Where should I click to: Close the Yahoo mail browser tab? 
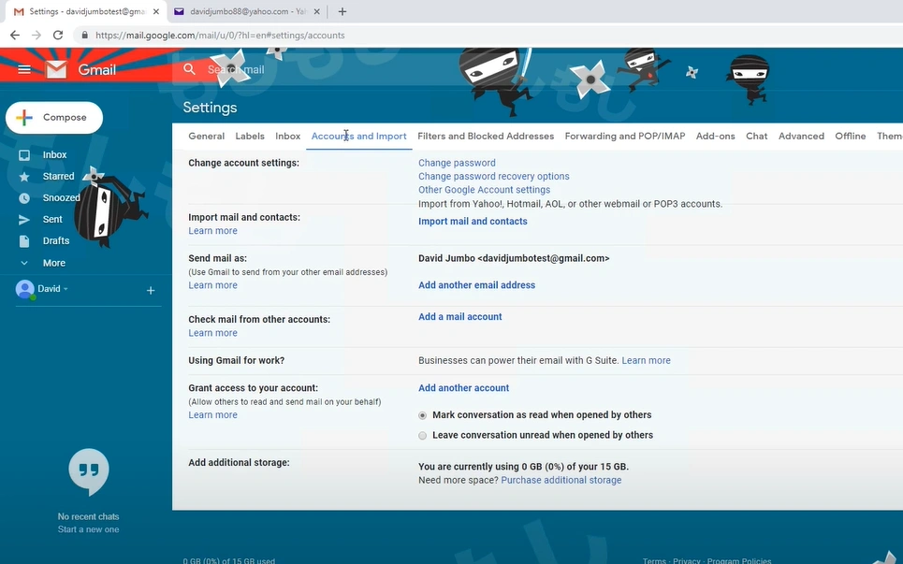(316, 11)
